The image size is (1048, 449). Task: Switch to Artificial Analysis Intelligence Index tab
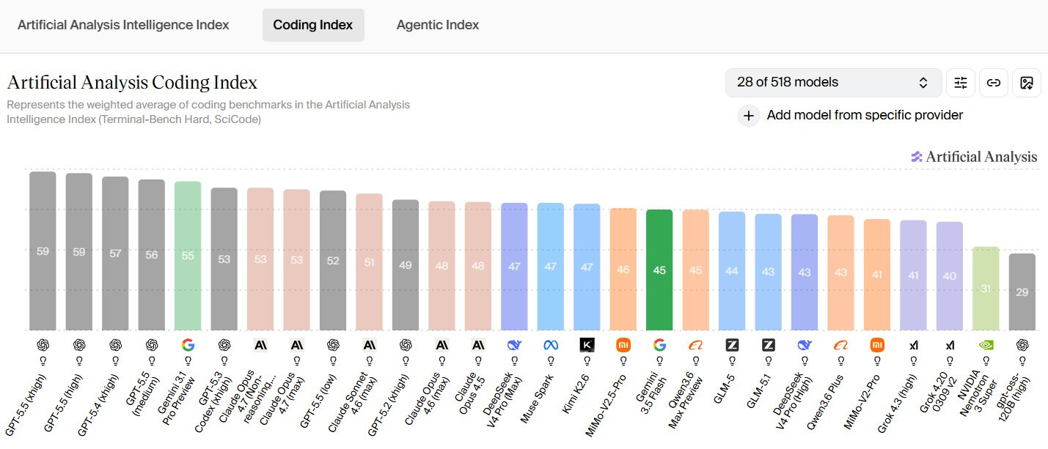(123, 25)
